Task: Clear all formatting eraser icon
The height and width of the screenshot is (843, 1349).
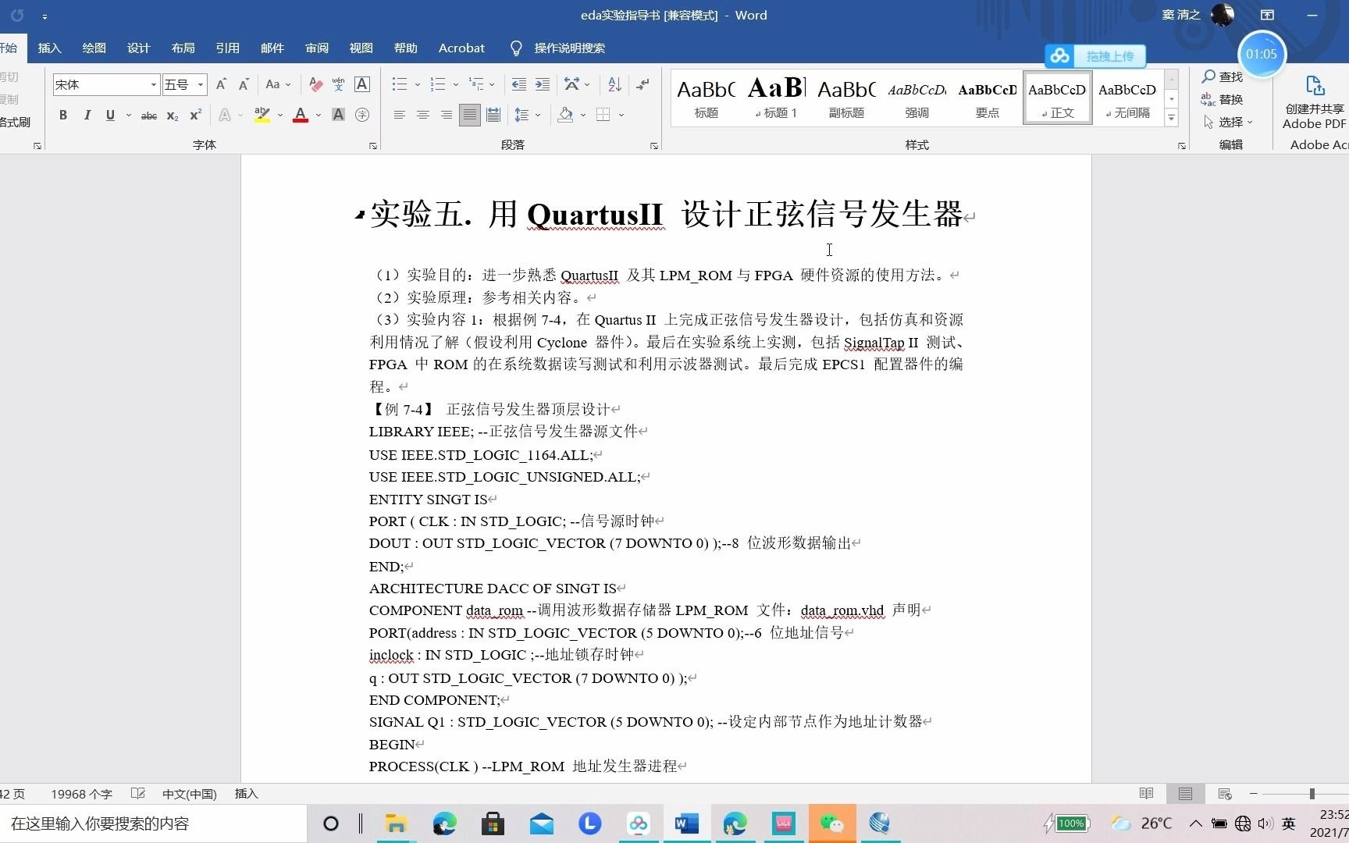Action: coord(315,84)
